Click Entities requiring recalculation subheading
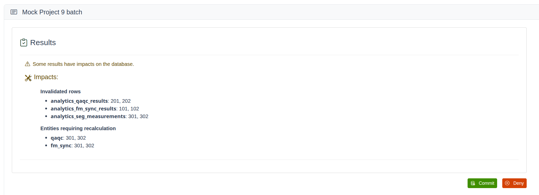This screenshot has height=195, width=539. tap(78, 128)
